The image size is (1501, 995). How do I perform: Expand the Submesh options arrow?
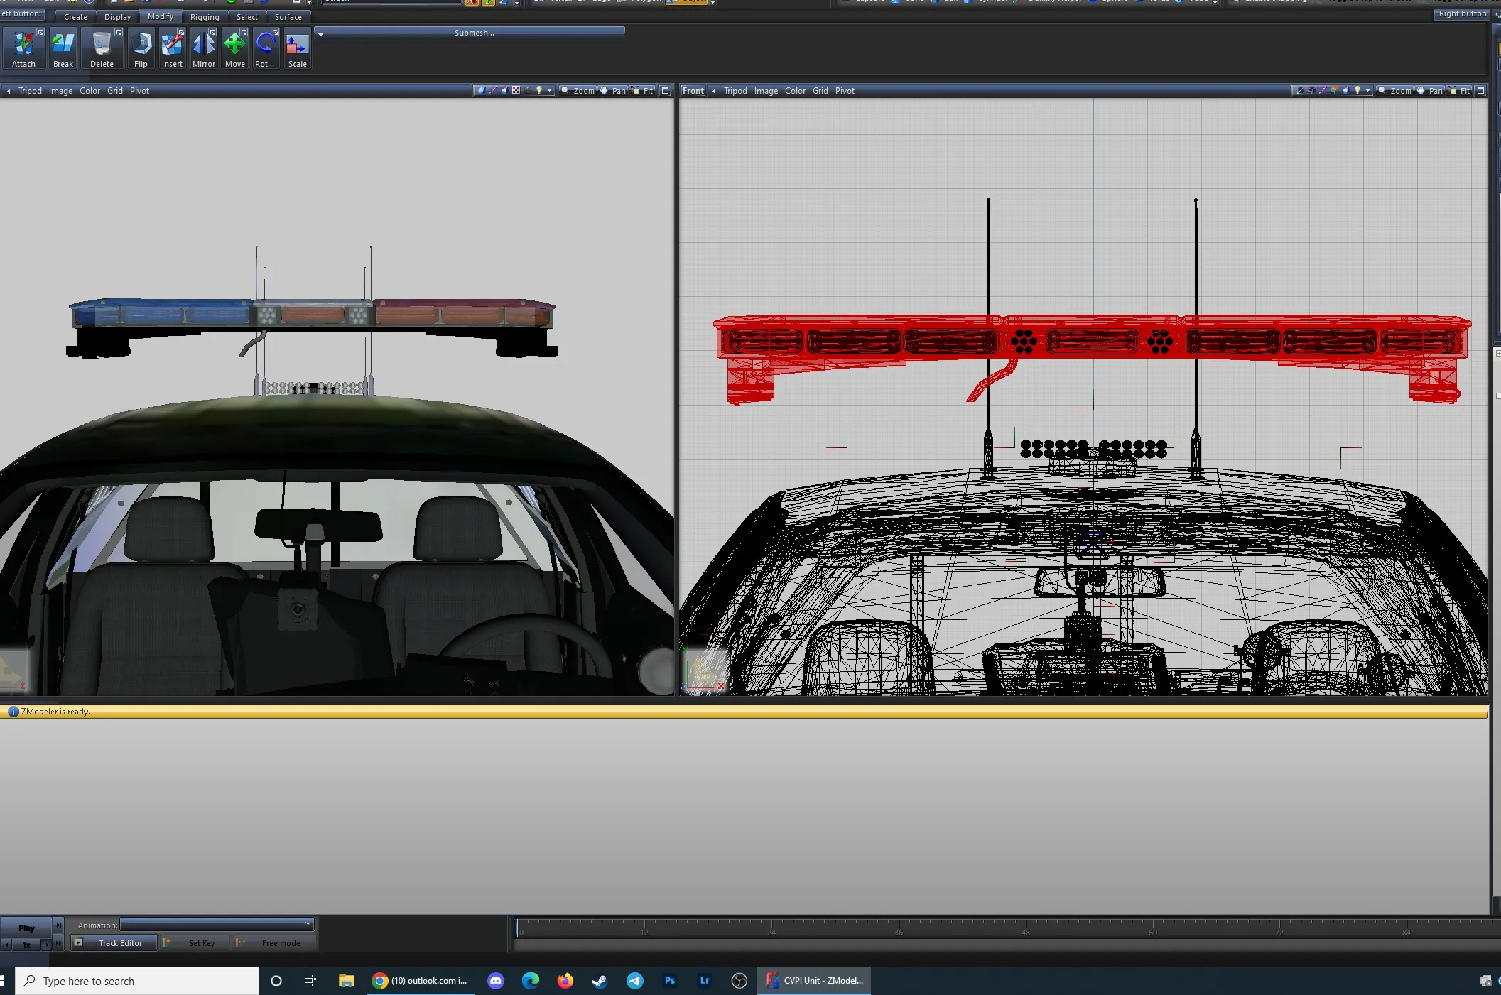(320, 33)
